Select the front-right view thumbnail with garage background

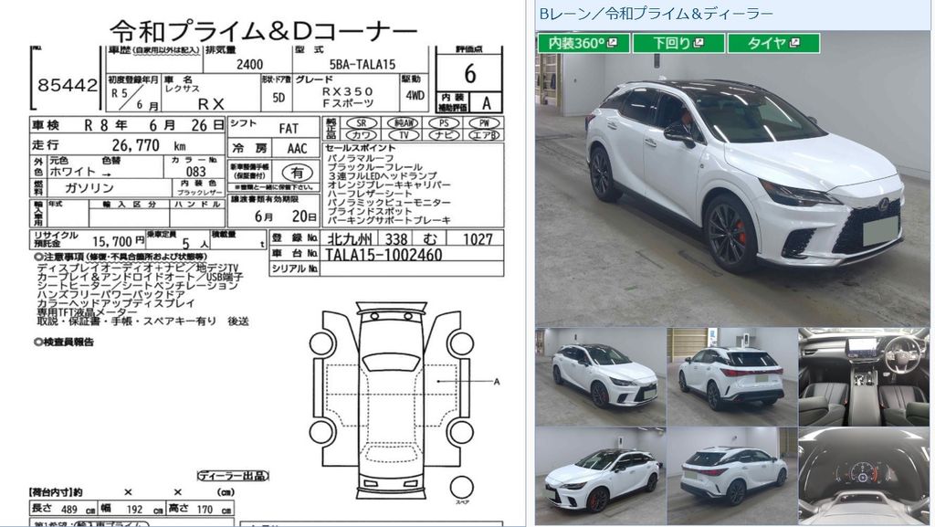[600, 376]
